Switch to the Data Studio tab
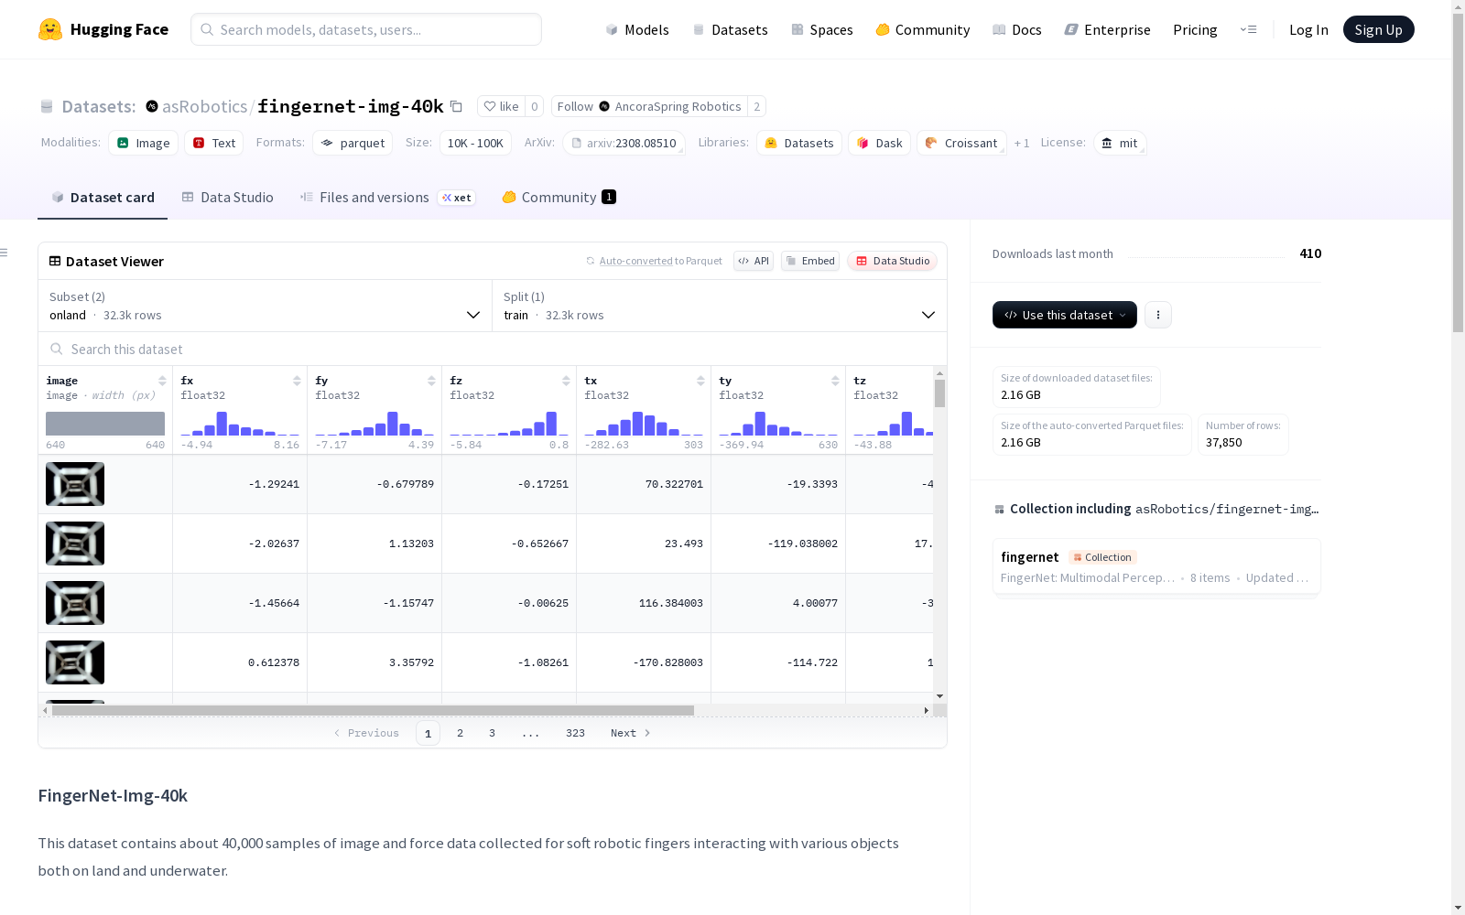The height and width of the screenshot is (915, 1465). 228,198
